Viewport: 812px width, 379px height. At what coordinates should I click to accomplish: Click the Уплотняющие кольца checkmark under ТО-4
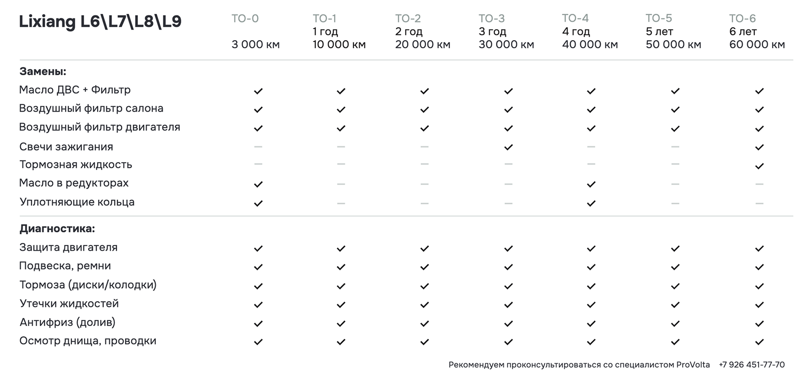591,203
